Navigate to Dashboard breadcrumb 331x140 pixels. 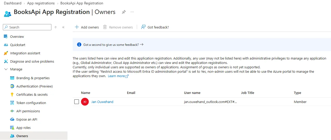(12, 3)
